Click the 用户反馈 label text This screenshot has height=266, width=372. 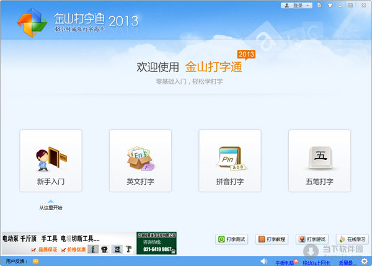[x=17, y=261]
